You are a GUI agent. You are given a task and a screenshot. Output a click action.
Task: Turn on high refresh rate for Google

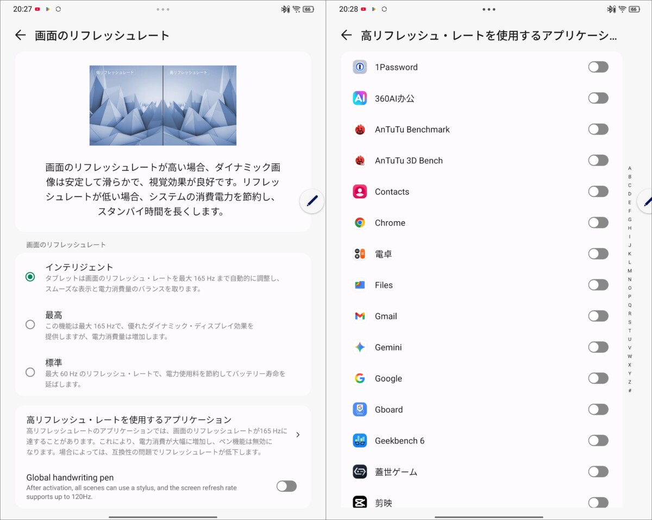click(598, 378)
